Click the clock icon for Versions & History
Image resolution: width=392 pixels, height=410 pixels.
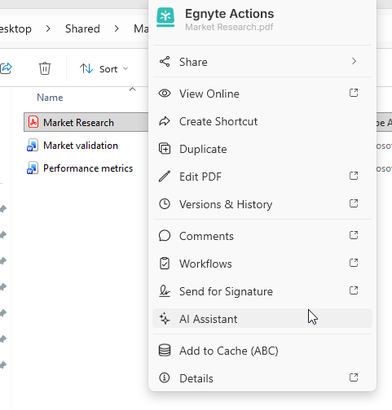165,204
